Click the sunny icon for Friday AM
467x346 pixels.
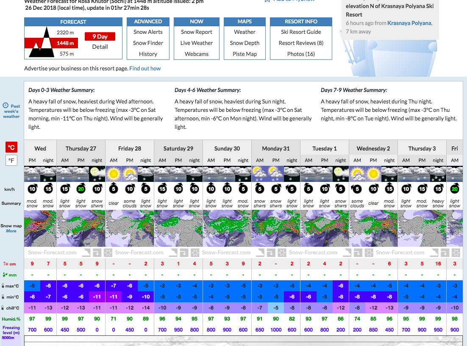[113, 174]
